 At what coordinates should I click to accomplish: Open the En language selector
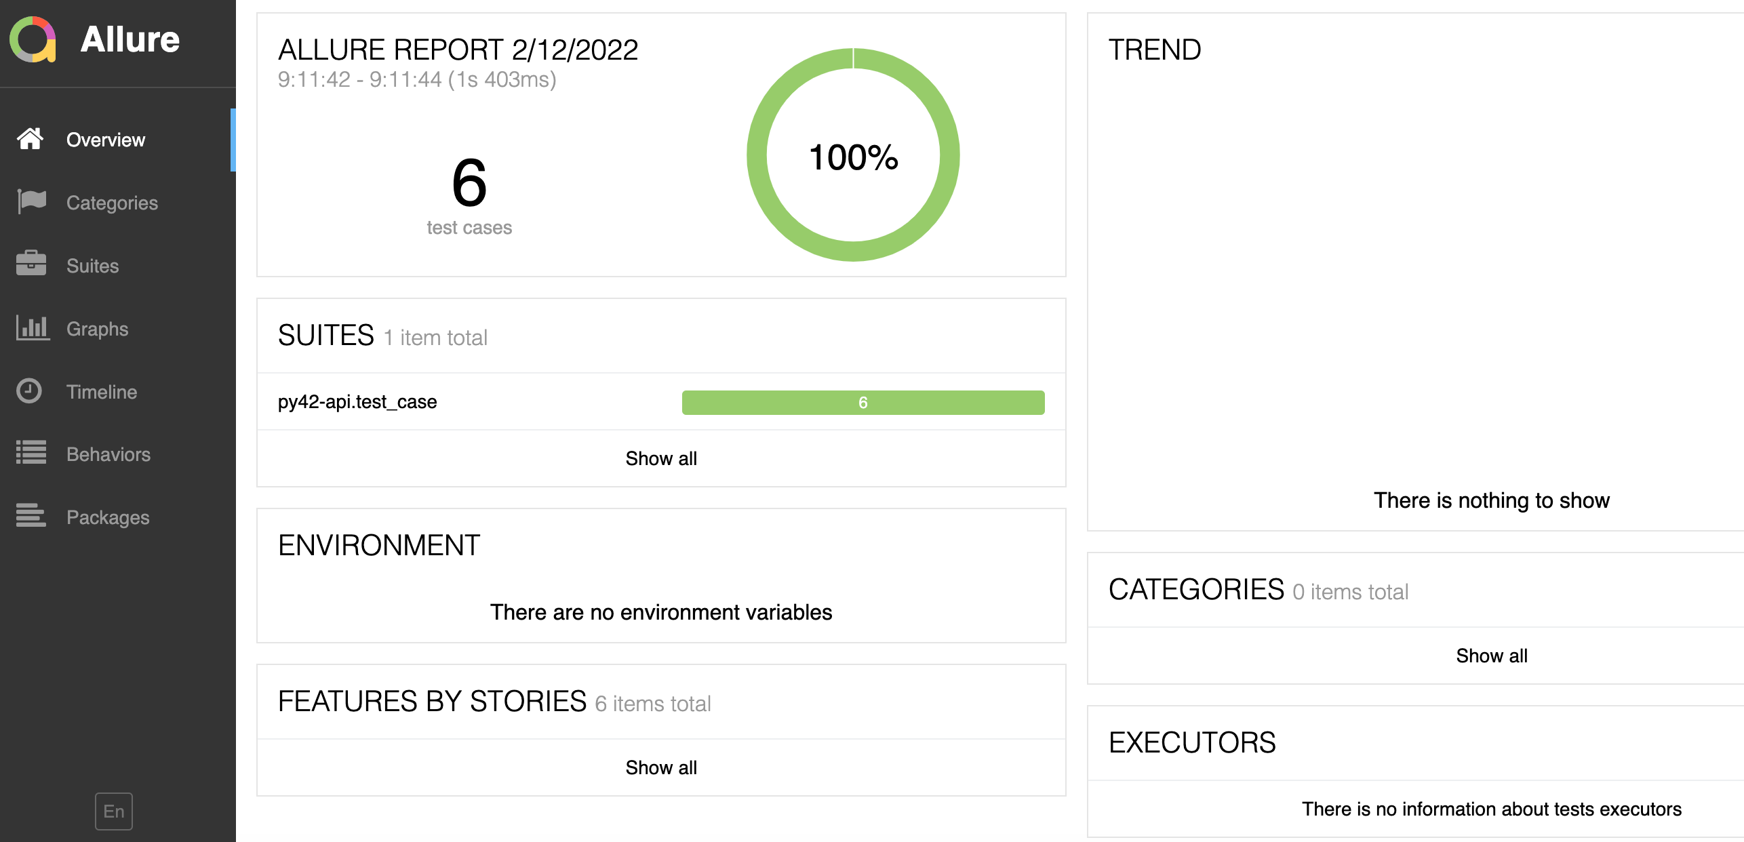pos(114,811)
